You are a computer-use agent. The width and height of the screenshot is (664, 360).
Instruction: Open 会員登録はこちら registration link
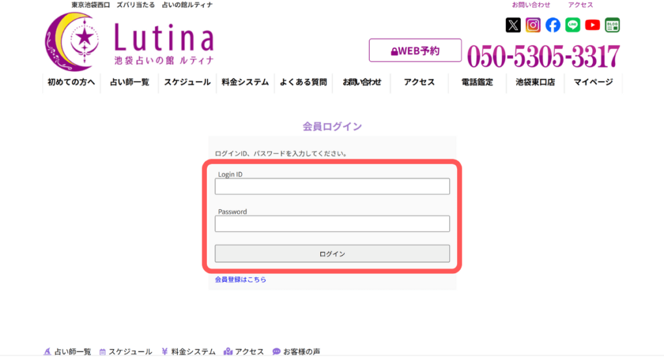(x=241, y=280)
